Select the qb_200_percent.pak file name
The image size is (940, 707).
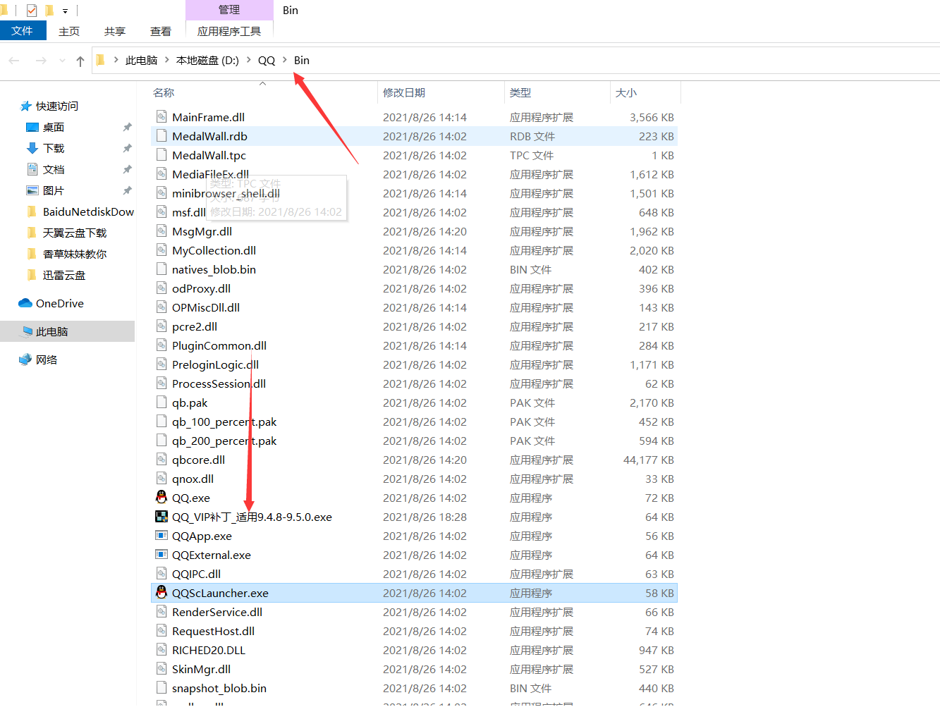pyautogui.click(x=224, y=441)
